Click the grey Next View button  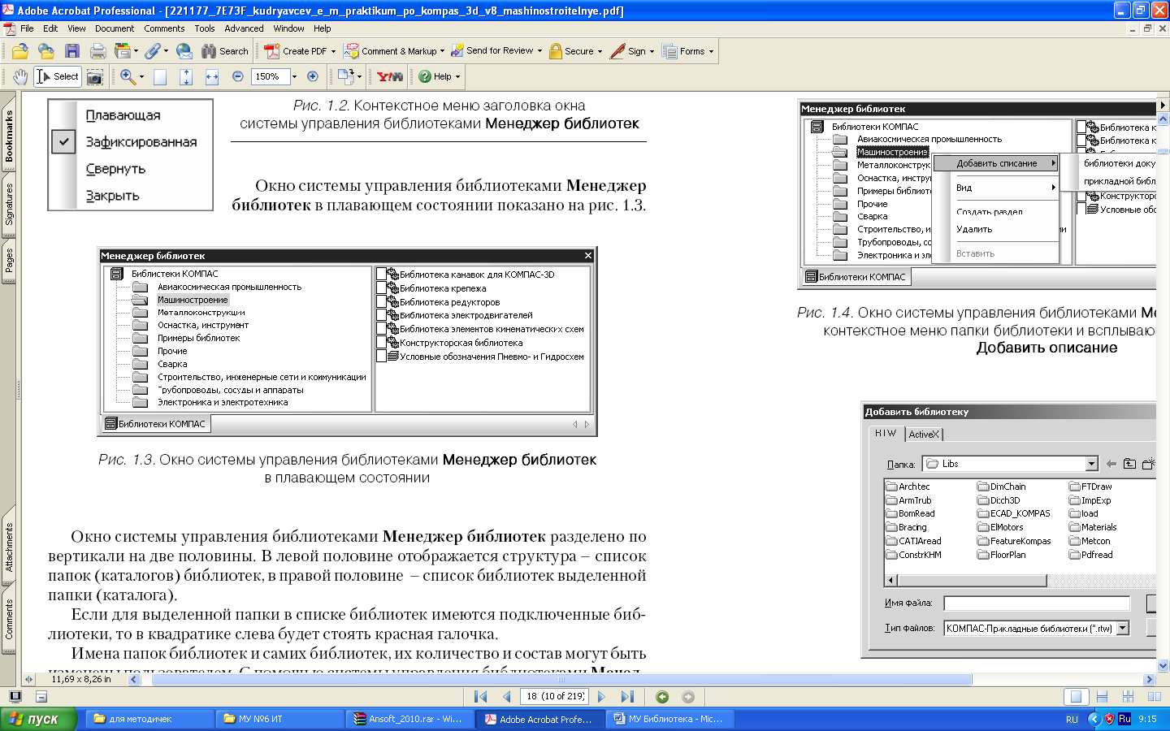688,697
